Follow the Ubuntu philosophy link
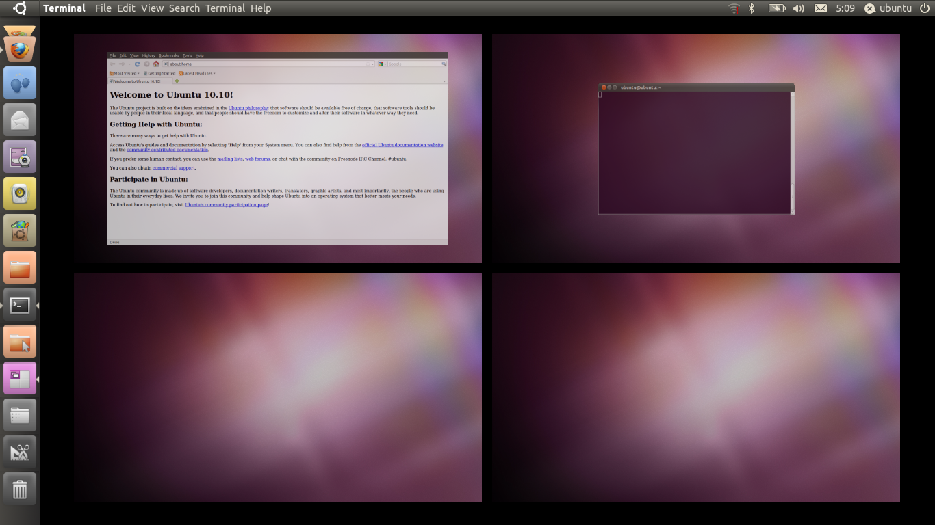 click(x=248, y=108)
